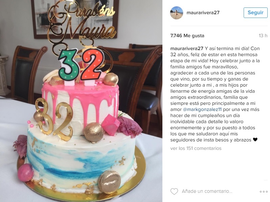Click the gold macaron at cake base
The width and height of the screenshot is (270, 202).
[110, 181]
